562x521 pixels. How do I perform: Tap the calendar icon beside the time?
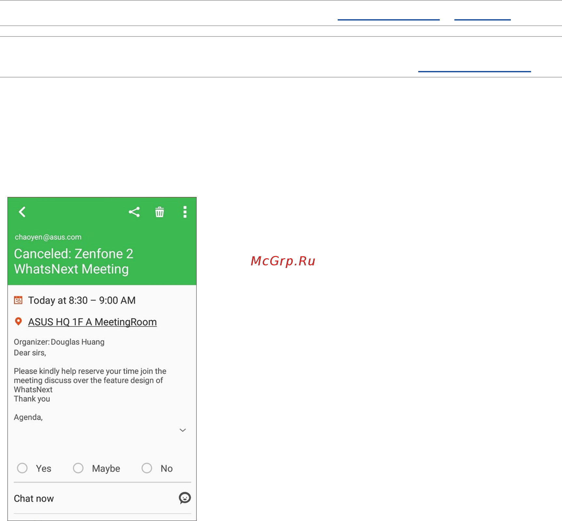click(x=18, y=300)
